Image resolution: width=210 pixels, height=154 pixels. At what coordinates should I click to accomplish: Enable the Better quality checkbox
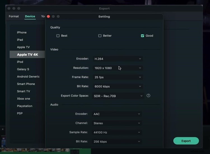click(100, 36)
